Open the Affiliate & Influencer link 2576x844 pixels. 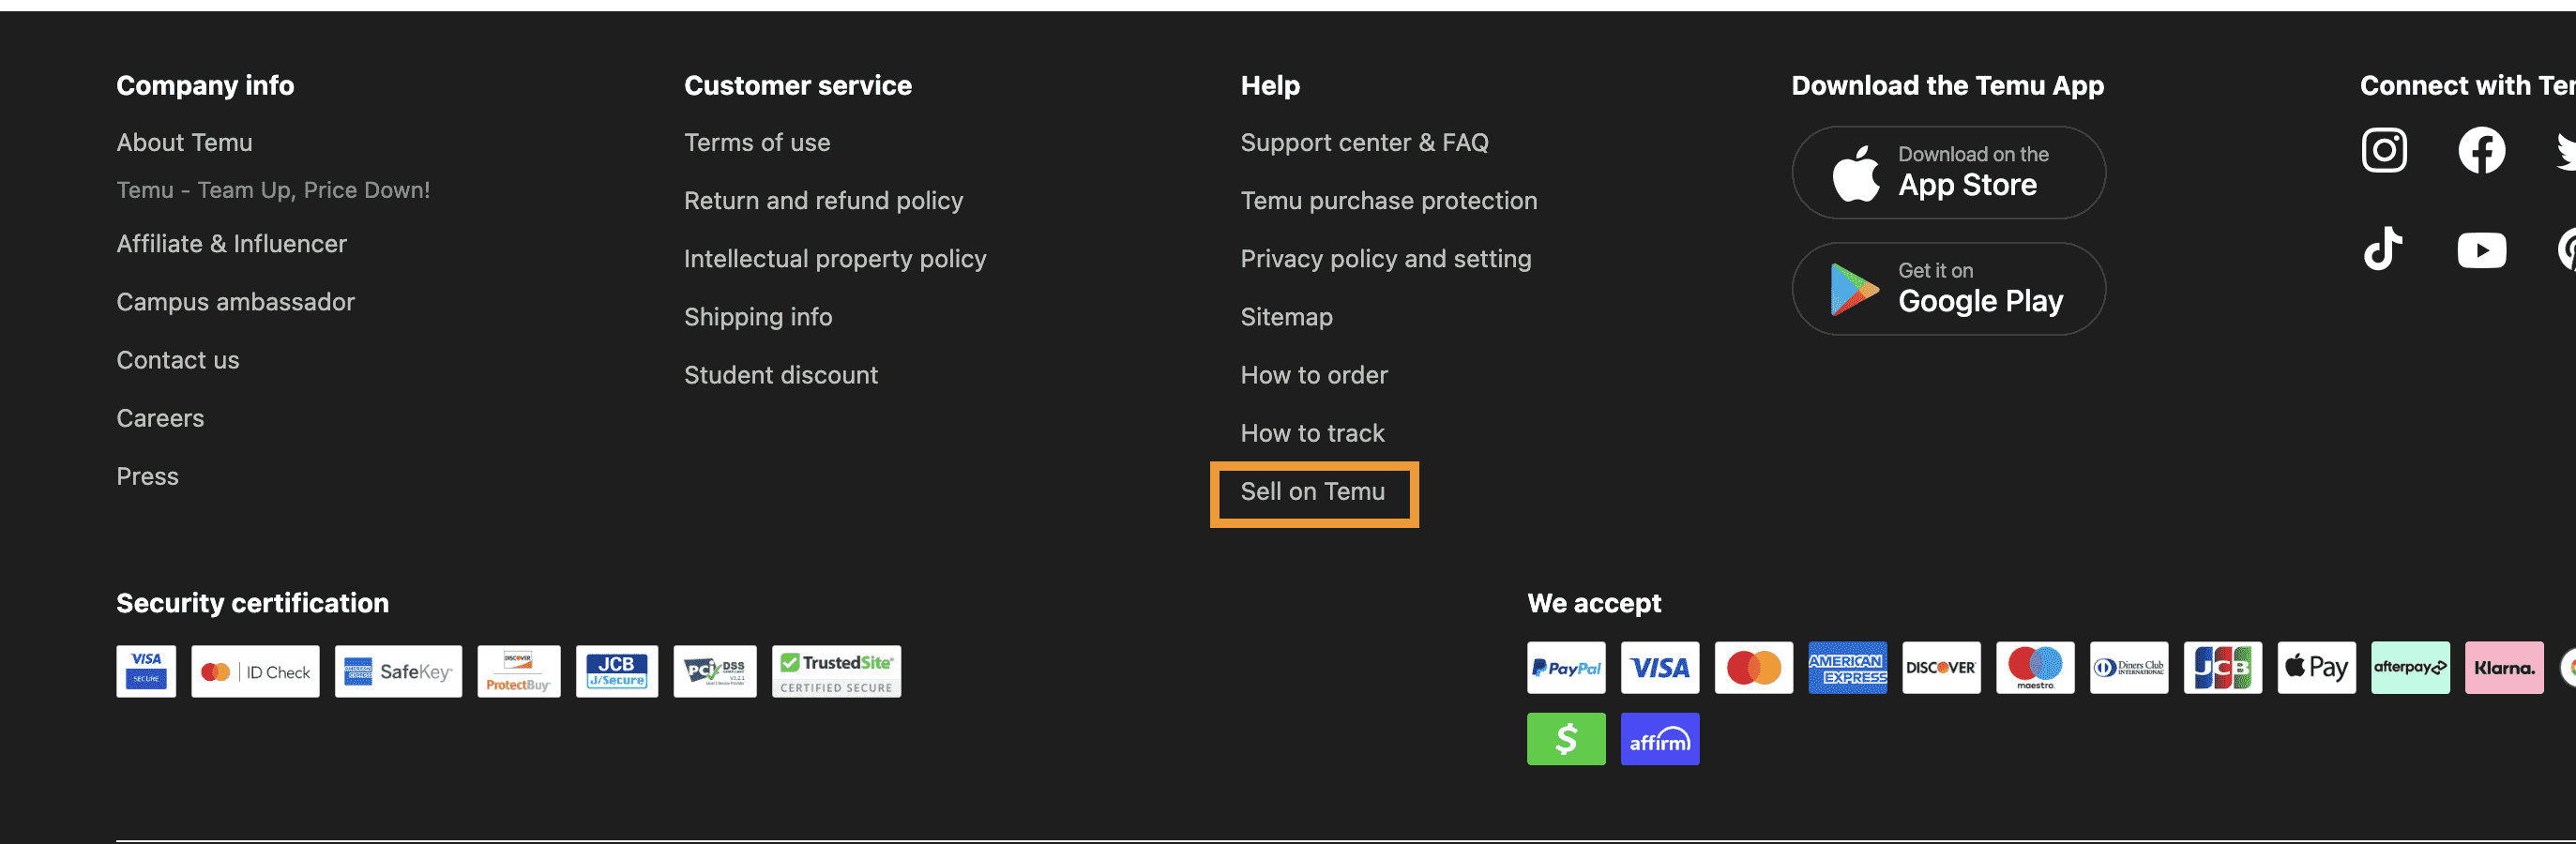(x=231, y=244)
